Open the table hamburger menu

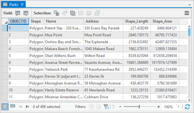(187, 13)
